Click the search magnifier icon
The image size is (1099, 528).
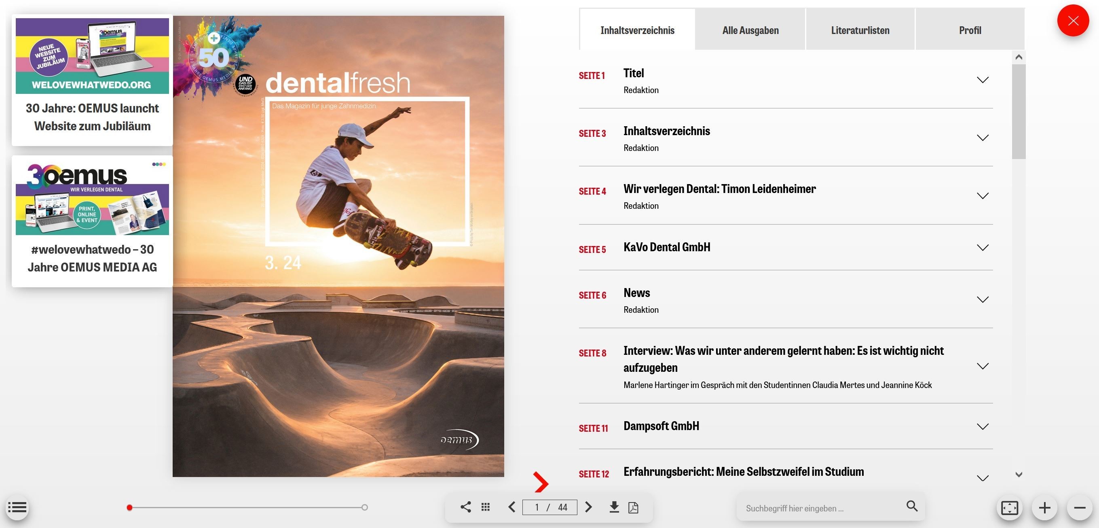click(x=912, y=506)
